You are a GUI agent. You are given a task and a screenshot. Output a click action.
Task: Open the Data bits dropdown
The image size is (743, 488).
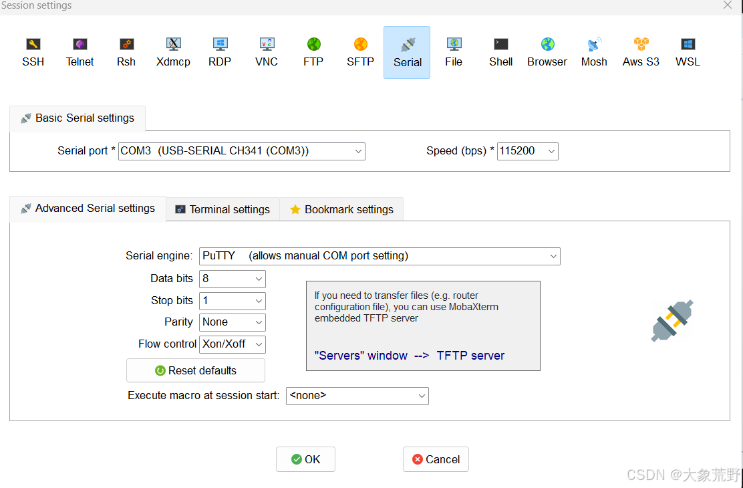point(233,279)
